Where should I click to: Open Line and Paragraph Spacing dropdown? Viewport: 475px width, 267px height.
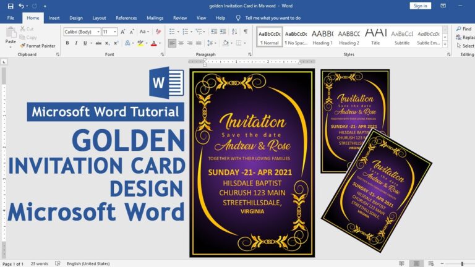[211, 43]
